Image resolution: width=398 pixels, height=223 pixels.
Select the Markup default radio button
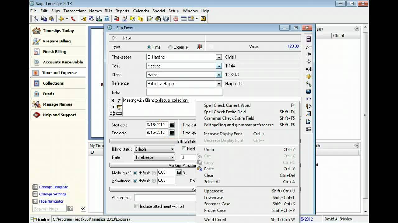coord(135,173)
